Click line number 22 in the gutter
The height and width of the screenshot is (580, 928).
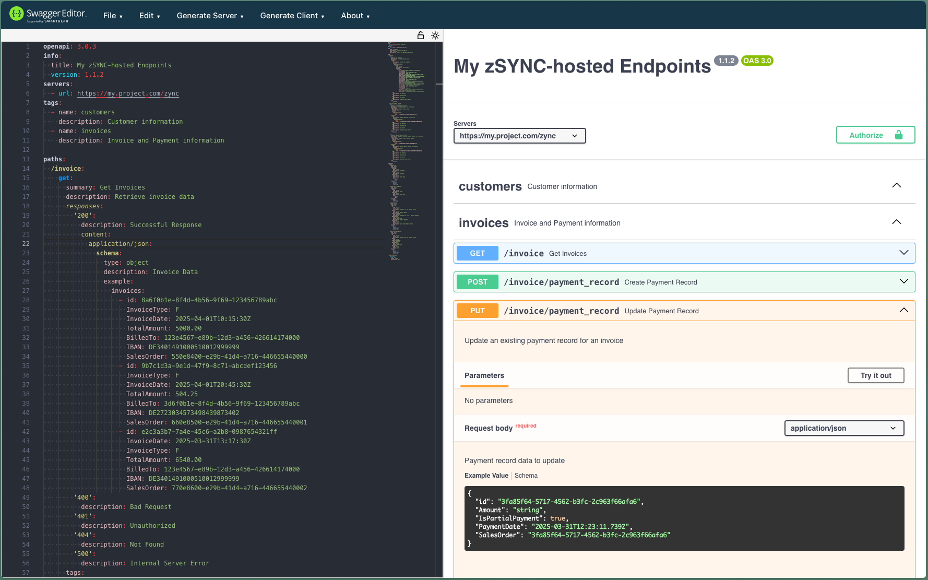coord(26,244)
